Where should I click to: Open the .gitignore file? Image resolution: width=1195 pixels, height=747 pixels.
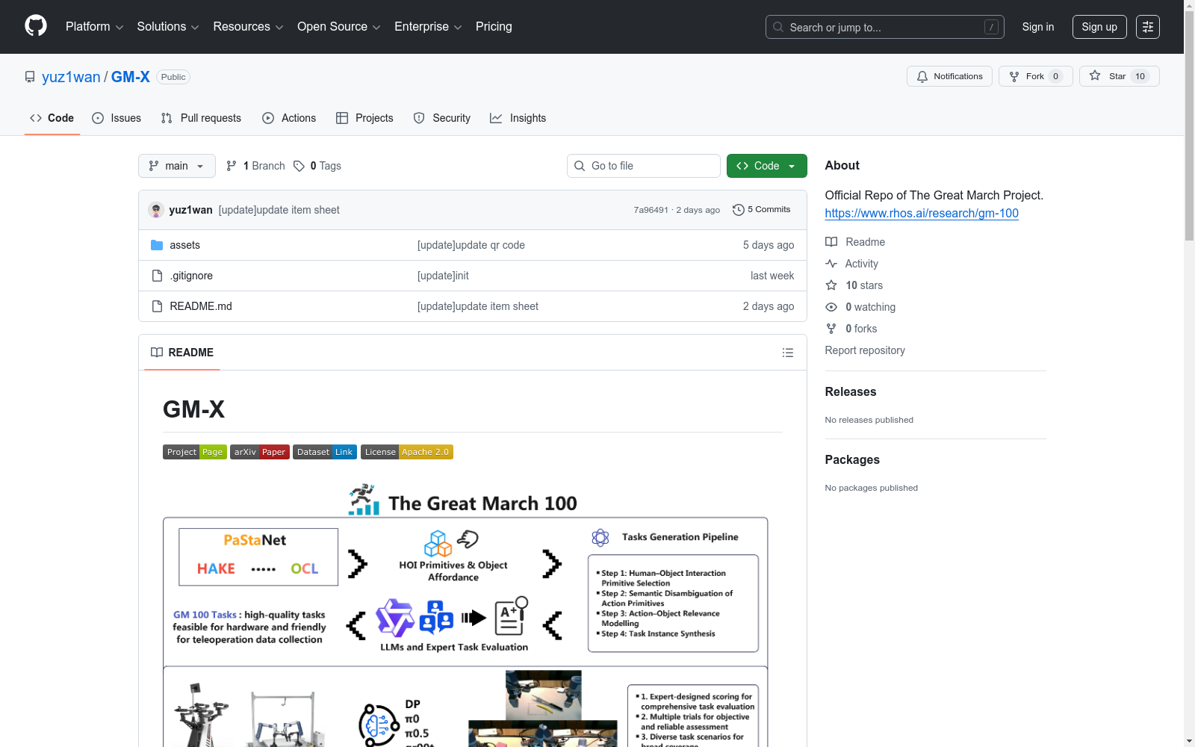pyautogui.click(x=191, y=276)
